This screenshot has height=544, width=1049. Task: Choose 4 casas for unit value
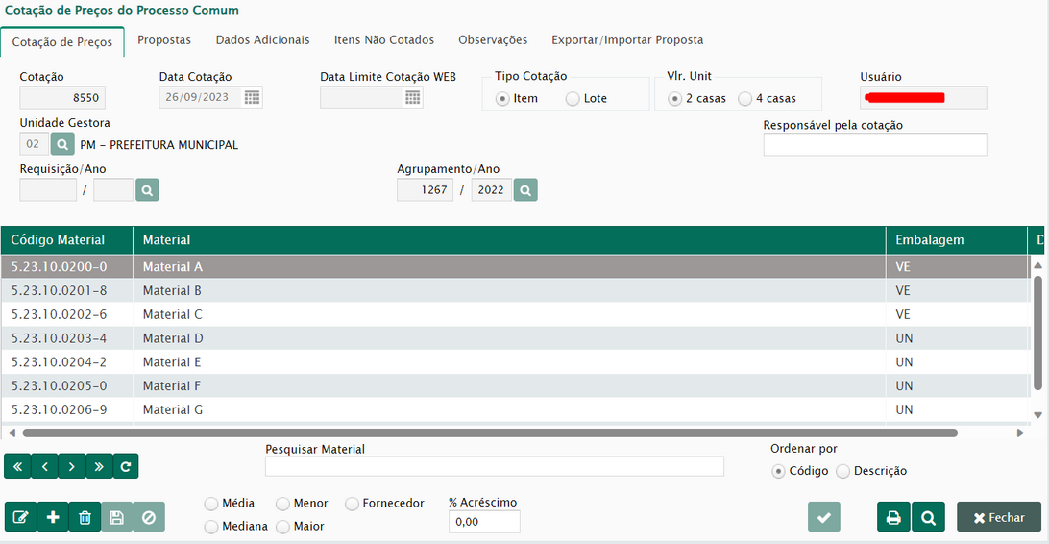coord(744,98)
